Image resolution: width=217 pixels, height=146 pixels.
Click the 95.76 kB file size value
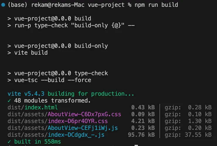point(141,135)
